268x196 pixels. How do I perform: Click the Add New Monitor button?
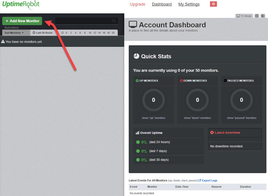[x=22, y=21]
